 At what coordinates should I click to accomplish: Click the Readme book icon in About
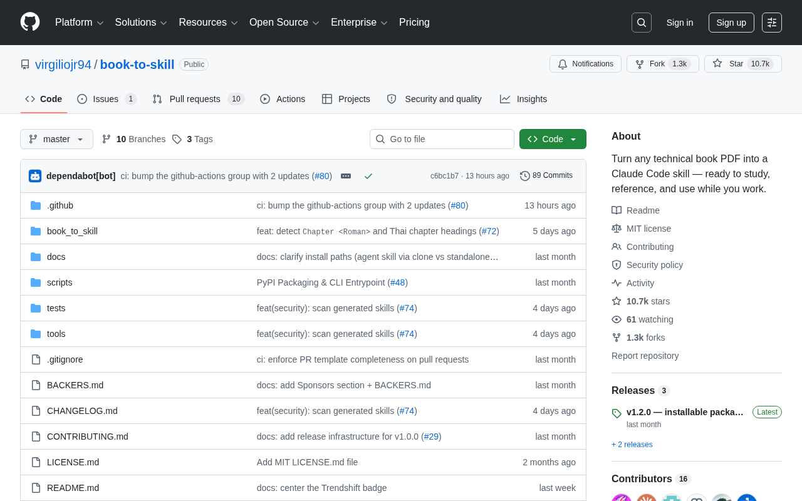click(617, 210)
